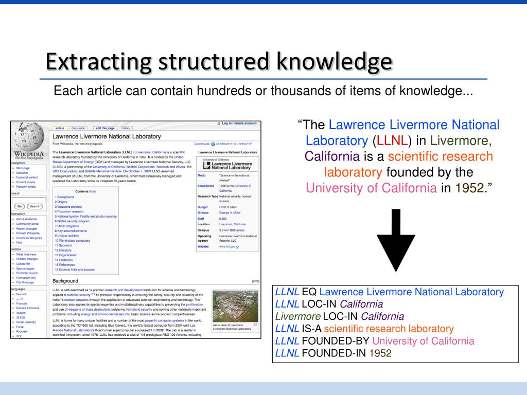Open 5 National Ignition Facility contents entry

pyautogui.click(x=86, y=217)
